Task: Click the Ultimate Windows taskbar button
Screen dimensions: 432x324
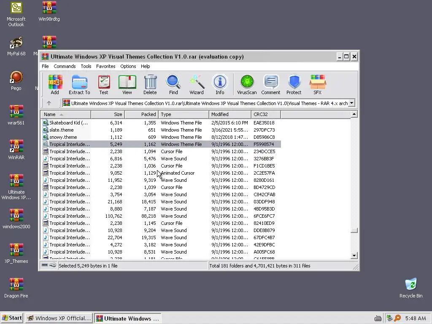Action: tap(127, 318)
